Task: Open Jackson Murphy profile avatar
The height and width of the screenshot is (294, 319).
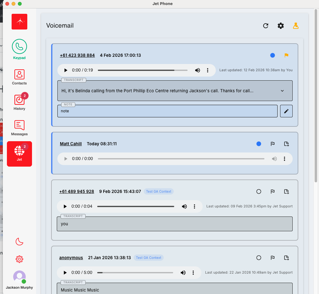Action: click(x=19, y=277)
